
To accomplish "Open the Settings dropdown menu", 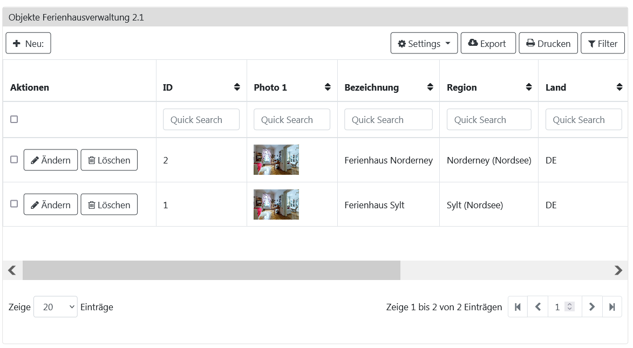I will click(x=424, y=44).
